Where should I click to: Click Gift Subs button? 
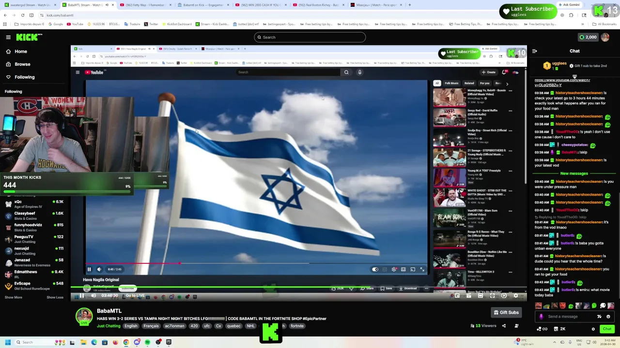(x=506, y=312)
